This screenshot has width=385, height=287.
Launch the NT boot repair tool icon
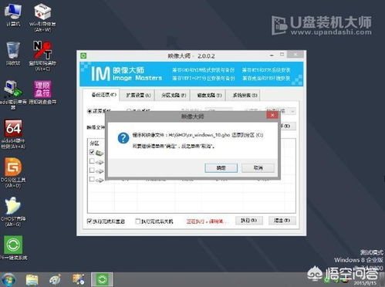[x=42, y=56]
